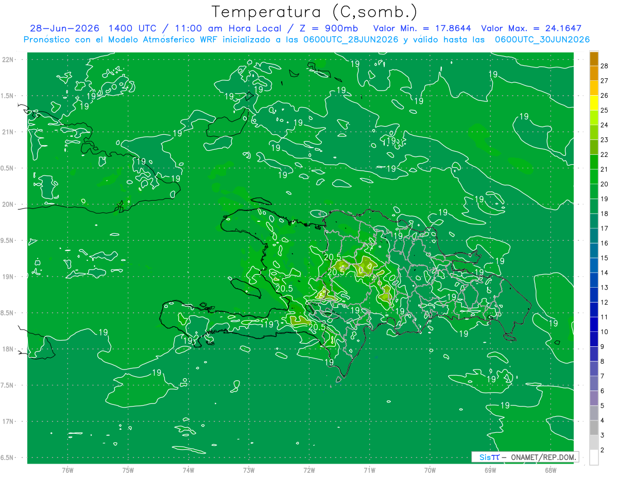The height and width of the screenshot is (477, 618).
Task: Pick the white swatch below the 2 label
Action: tap(594, 457)
